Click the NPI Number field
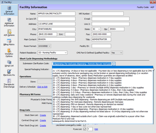Image resolution: width=156 pixels, height=133 pixels. 108,13
